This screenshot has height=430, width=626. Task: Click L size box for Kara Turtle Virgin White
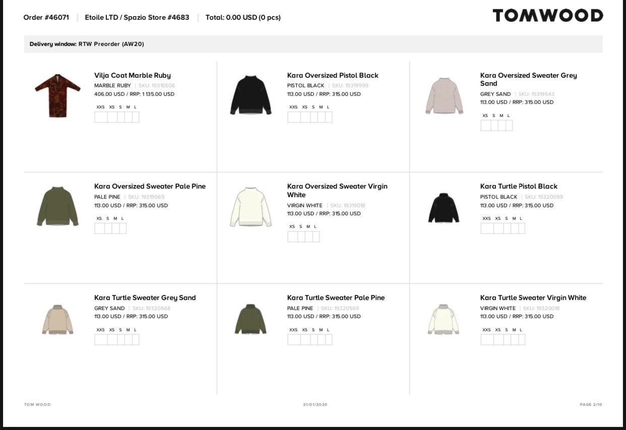click(521, 340)
